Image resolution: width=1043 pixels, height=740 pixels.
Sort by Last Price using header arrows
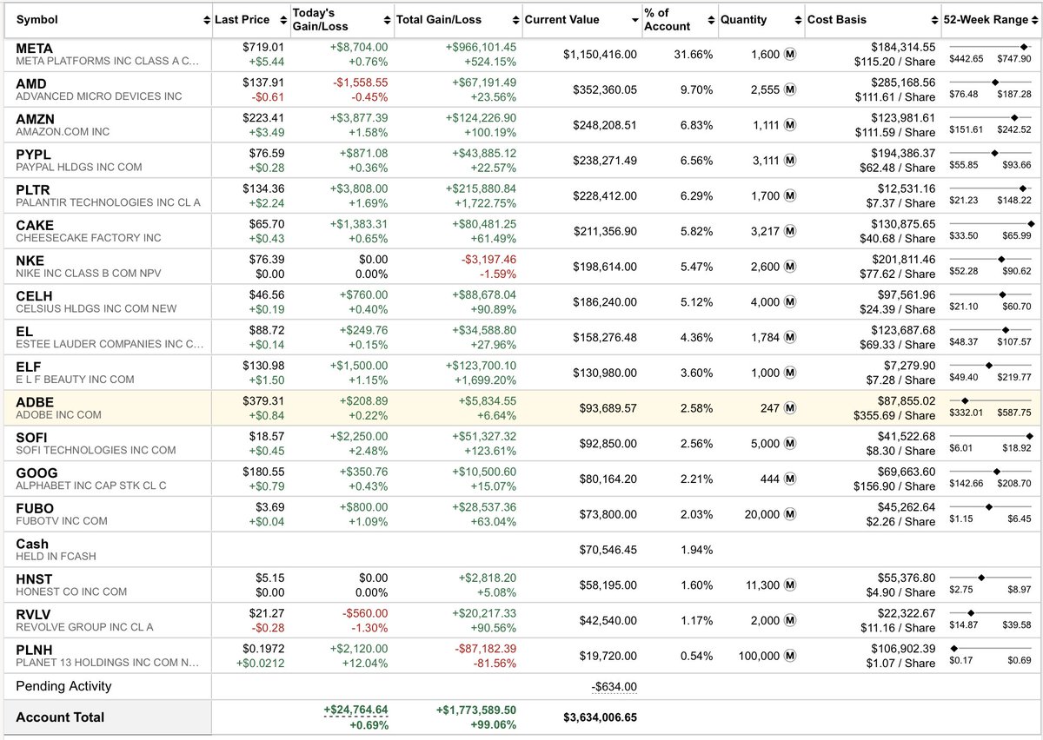coord(285,20)
